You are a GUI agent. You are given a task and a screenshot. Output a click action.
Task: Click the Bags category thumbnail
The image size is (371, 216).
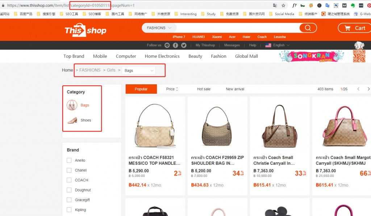click(72, 105)
